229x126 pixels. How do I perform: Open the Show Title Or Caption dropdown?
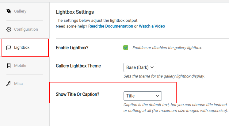143,96
